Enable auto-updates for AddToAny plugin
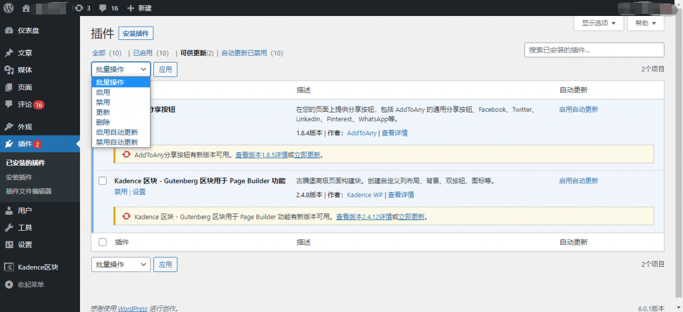Screen dimensions: 683x312 tap(578, 110)
